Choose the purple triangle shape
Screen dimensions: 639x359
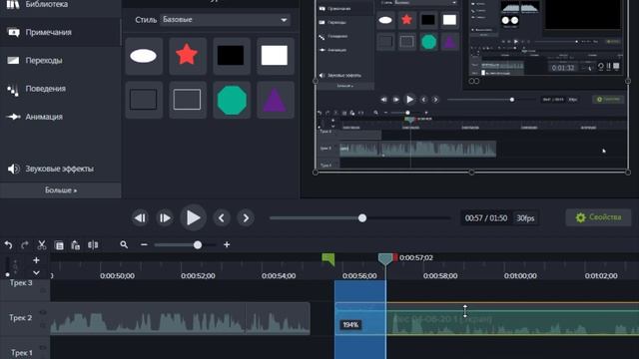point(275,100)
